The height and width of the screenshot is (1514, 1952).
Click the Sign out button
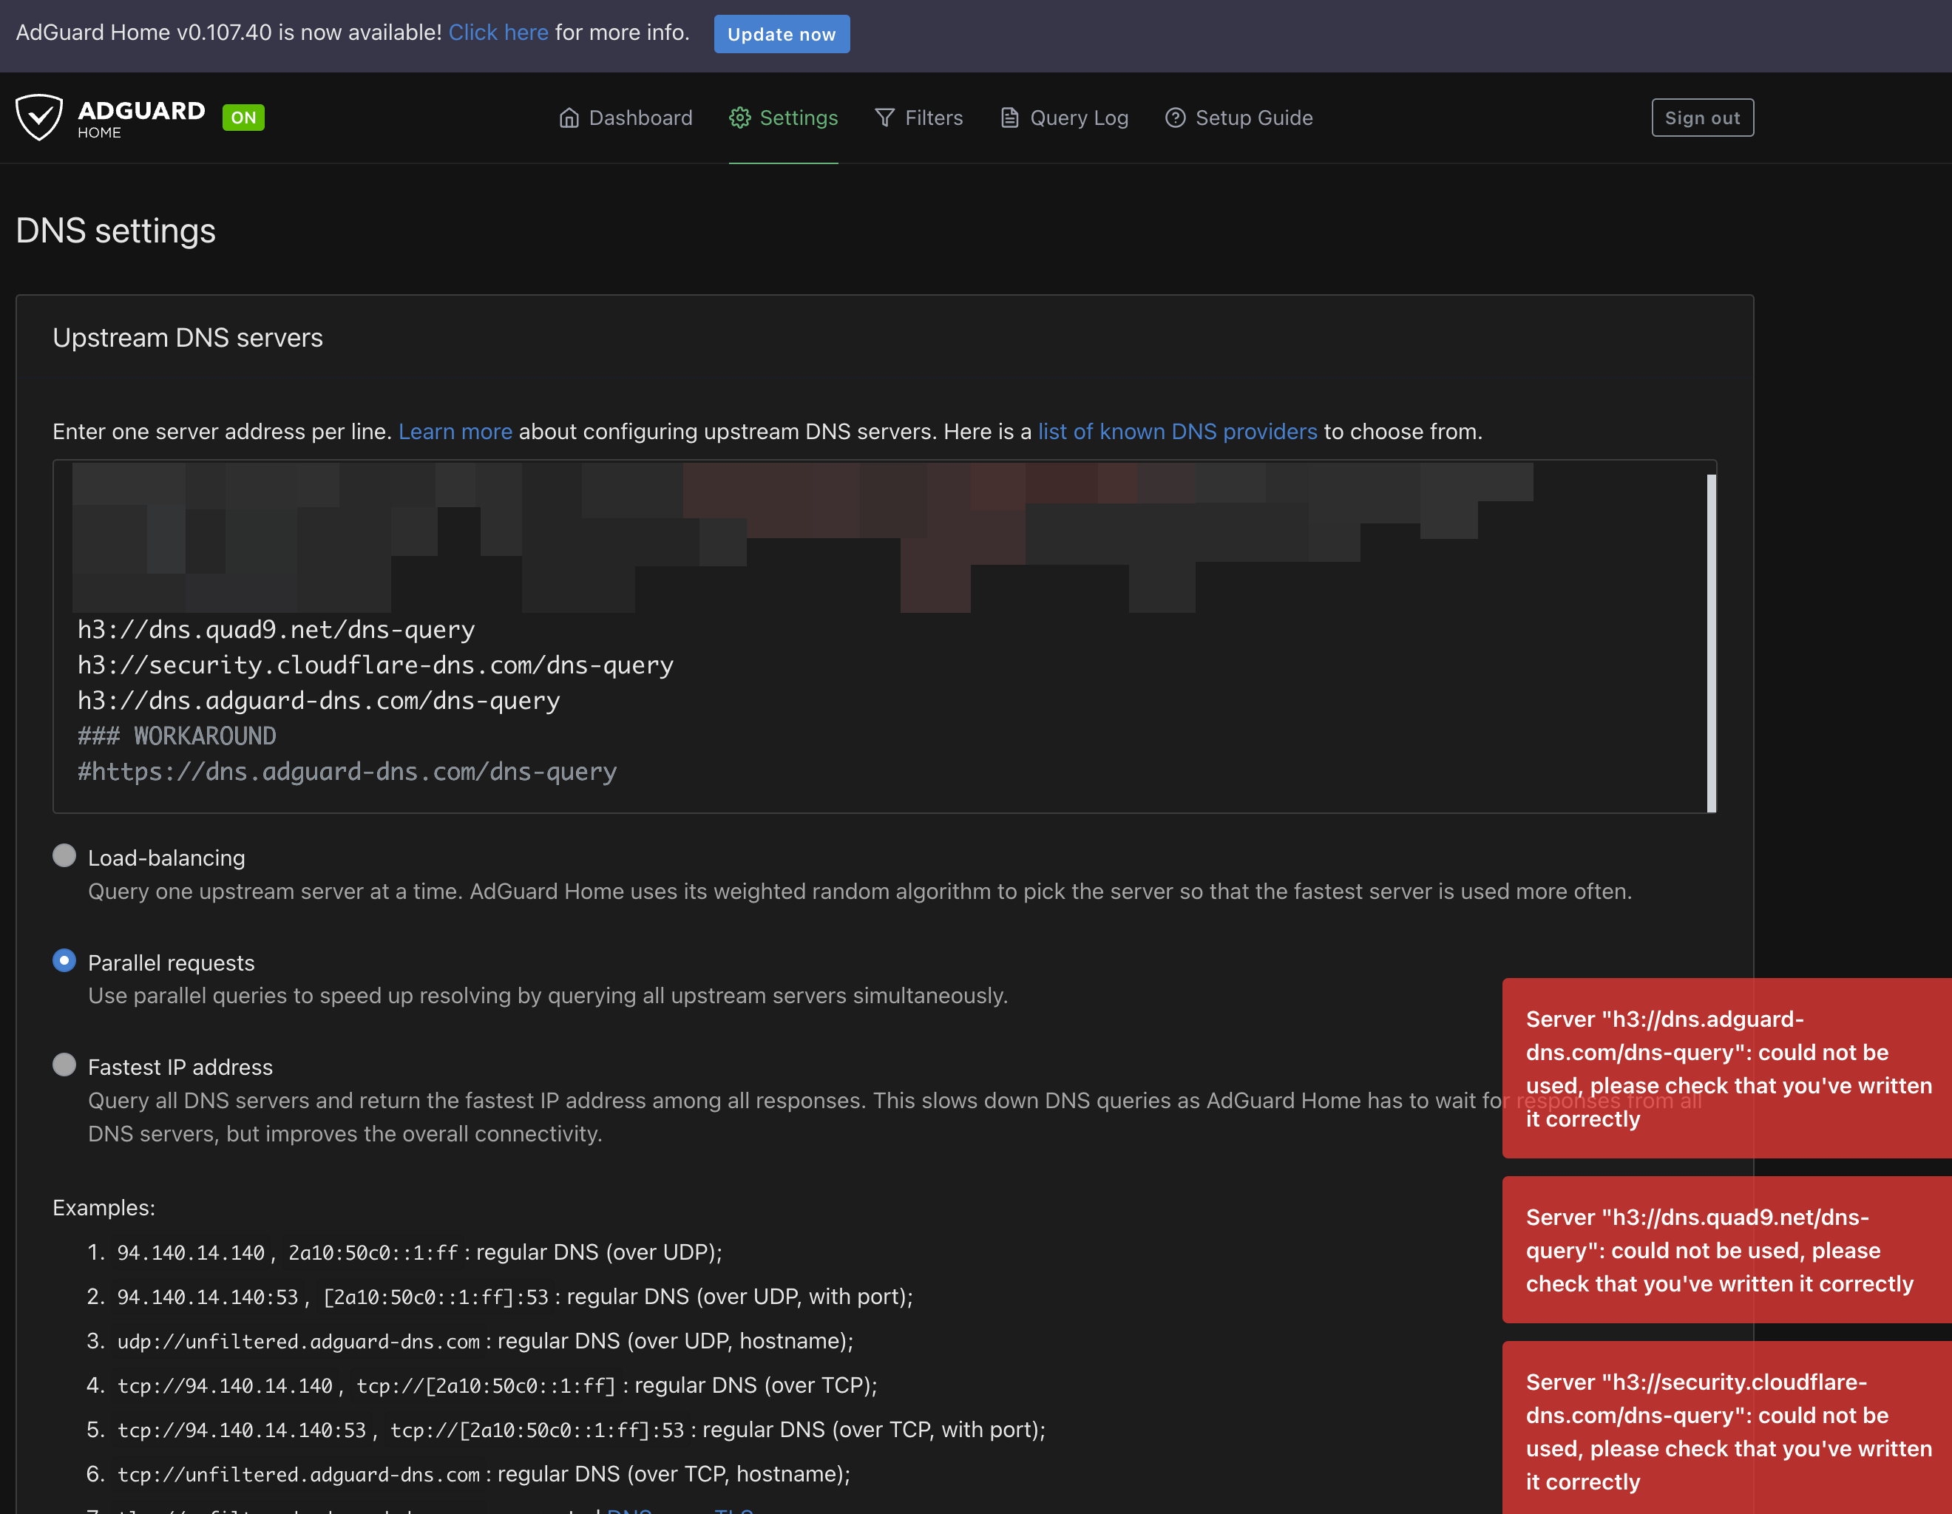click(1702, 117)
